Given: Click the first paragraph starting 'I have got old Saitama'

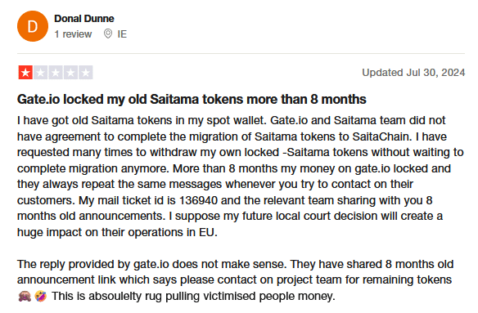Looking at the screenshot, I should point(240,177).
